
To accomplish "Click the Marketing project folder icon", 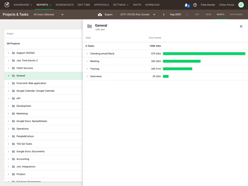I will click(x=13, y=114).
